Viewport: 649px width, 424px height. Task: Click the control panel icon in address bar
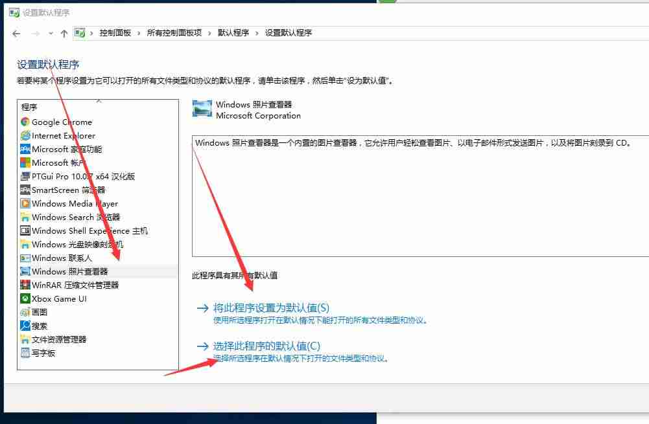pyautogui.click(x=80, y=32)
